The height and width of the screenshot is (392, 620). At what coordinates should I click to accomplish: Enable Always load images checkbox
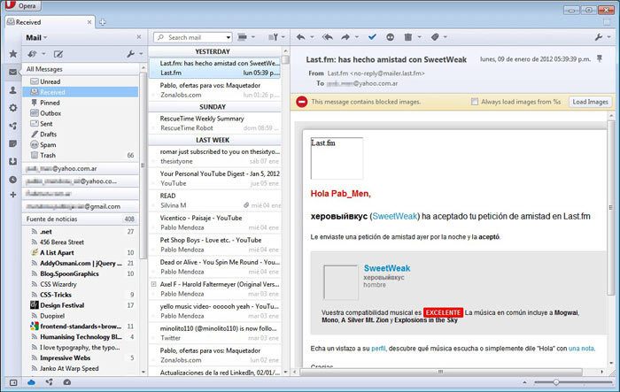pyautogui.click(x=475, y=102)
